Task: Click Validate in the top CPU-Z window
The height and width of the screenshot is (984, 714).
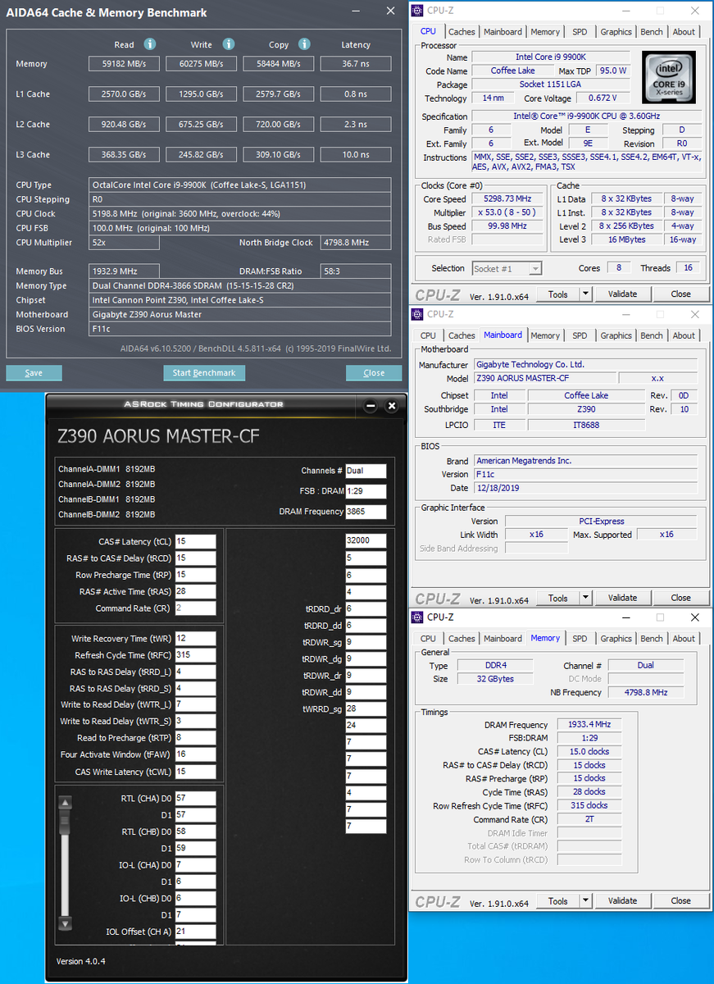Action: tap(623, 294)
